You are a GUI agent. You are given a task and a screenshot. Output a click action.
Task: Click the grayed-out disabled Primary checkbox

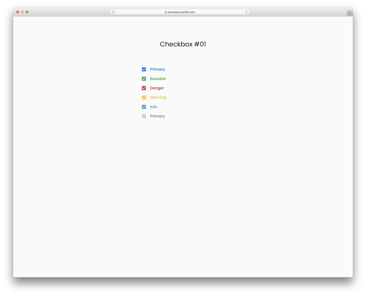coord(144,116)
